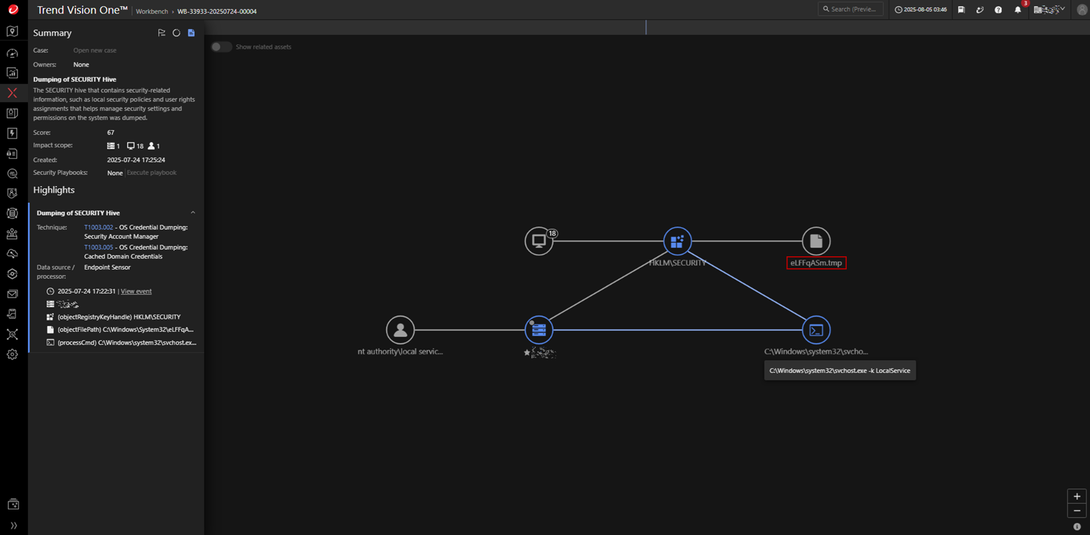The image size is (1090, 535).
Task: Open the help question mark icon
Action: click(x=998, y=10)
